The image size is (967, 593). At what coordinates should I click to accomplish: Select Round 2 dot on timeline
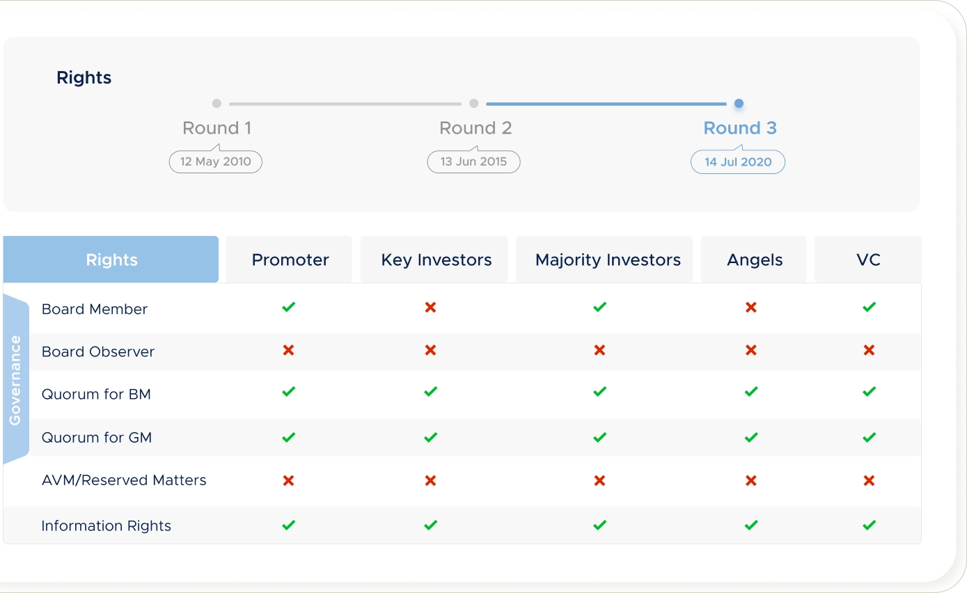click(473, 104)
